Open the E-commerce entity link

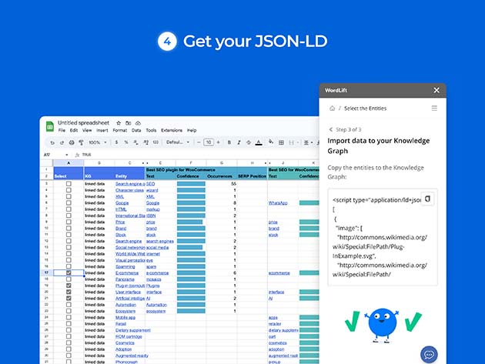[127, 272]
